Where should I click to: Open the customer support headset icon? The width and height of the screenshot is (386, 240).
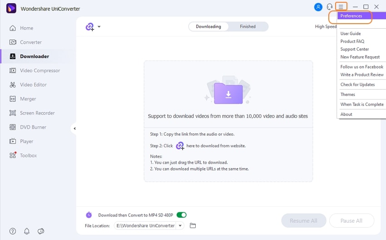[330, 7]
